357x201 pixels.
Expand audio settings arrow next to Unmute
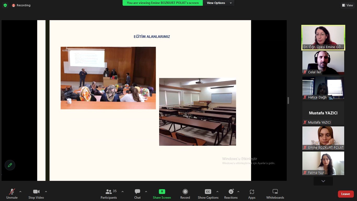[20, 192]
